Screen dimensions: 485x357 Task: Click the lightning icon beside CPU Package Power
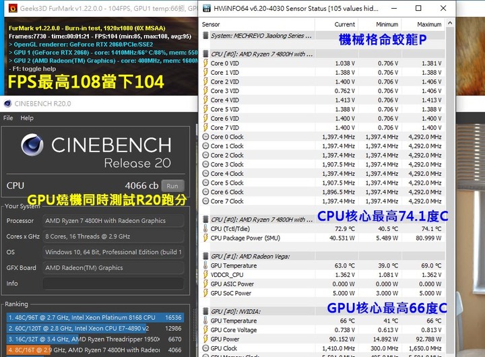click(x=205, y=238)
